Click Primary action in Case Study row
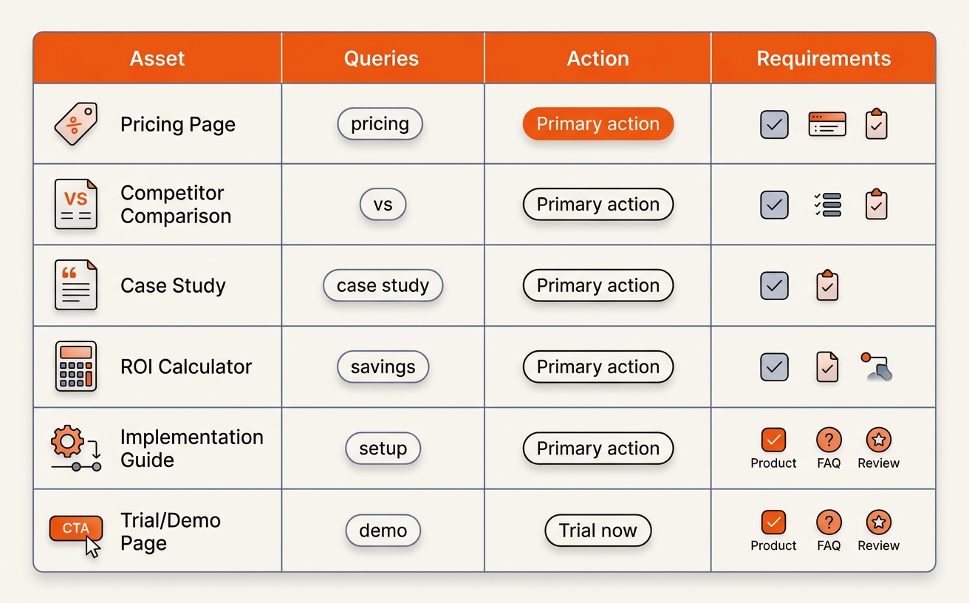Image resolution: width=969 pixels, height=603 pixels. [598, 285]
